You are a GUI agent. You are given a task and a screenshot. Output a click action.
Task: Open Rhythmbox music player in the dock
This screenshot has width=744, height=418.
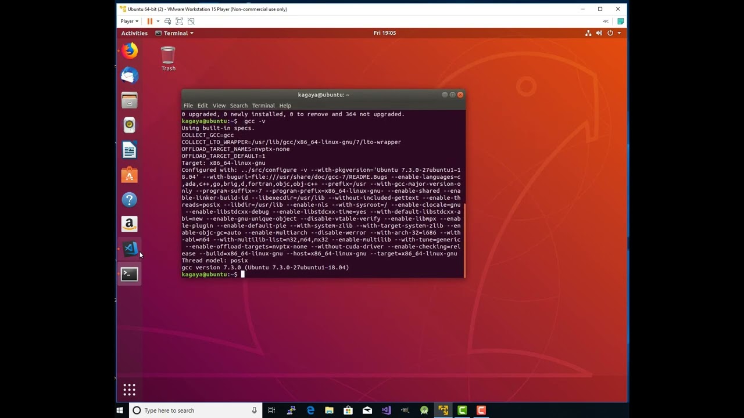pyautogui.click(x=130, y=125)
